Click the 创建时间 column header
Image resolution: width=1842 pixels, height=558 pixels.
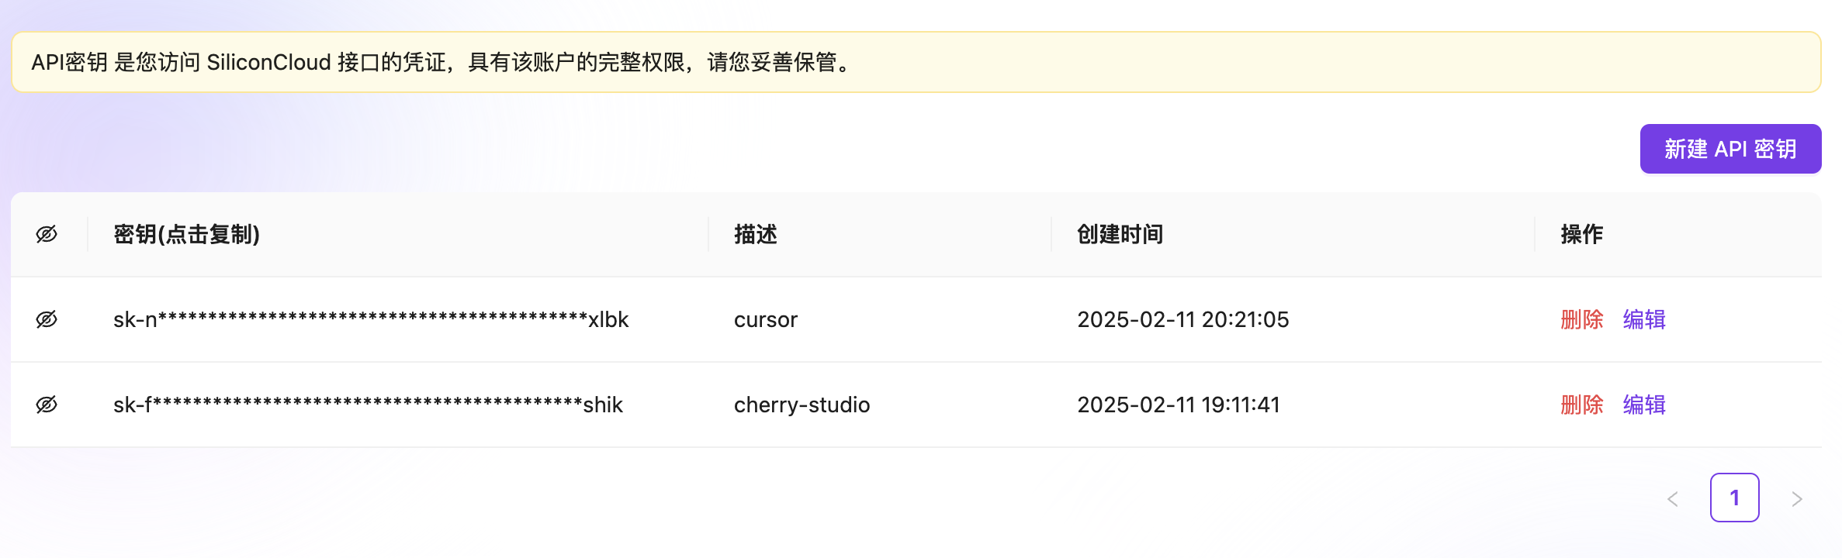[x=1120, y=234]
